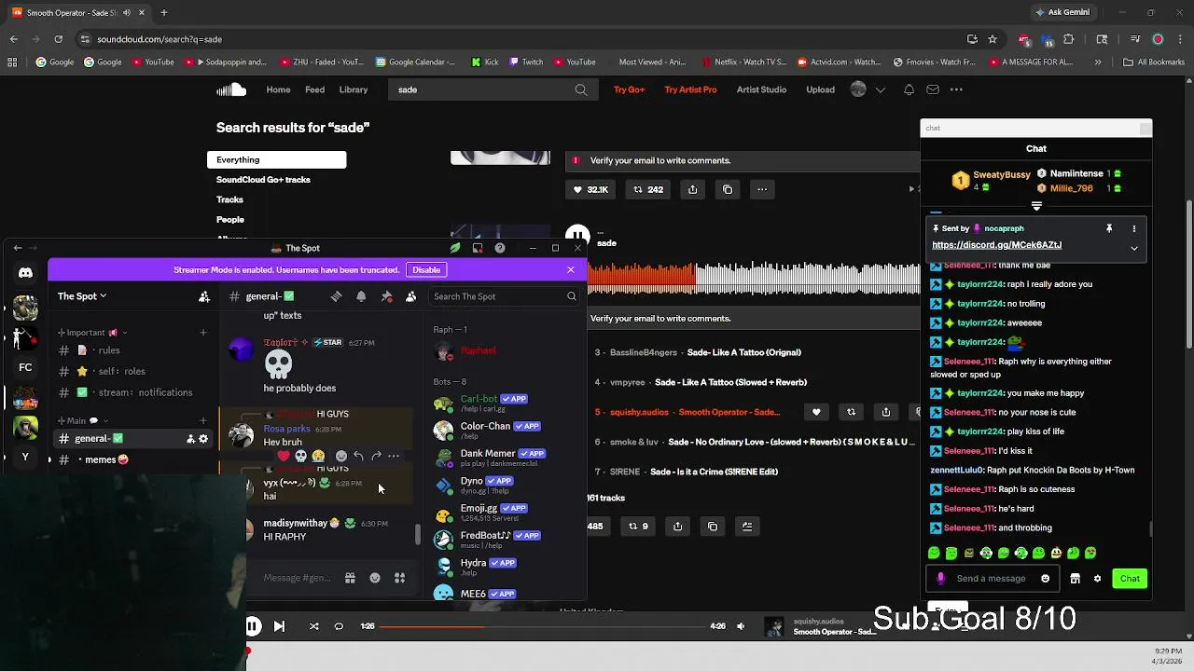Bookmark this page with star icon

tap(993, 39)
